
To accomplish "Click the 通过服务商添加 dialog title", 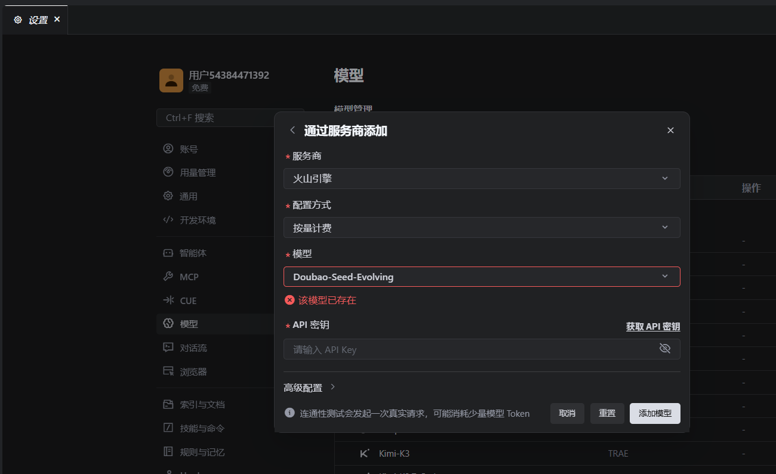I will point(346,131).
